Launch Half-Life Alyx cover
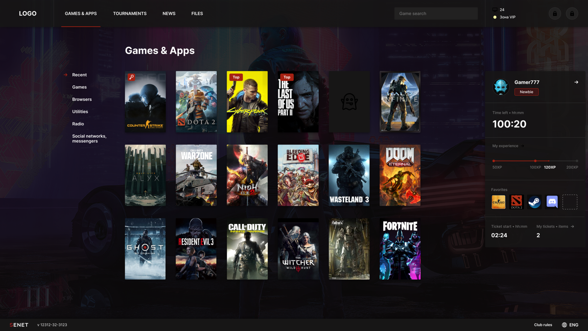The image size is (588, 331). (145, 175)
